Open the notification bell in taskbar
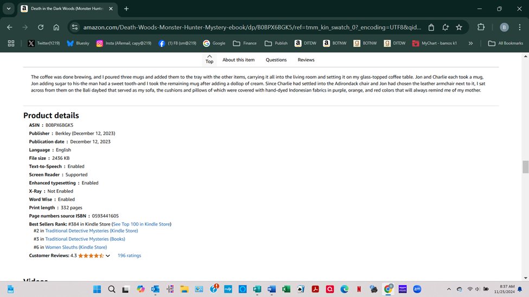The width and height of the screenshot is (529, 297). [x=520, y=289]
